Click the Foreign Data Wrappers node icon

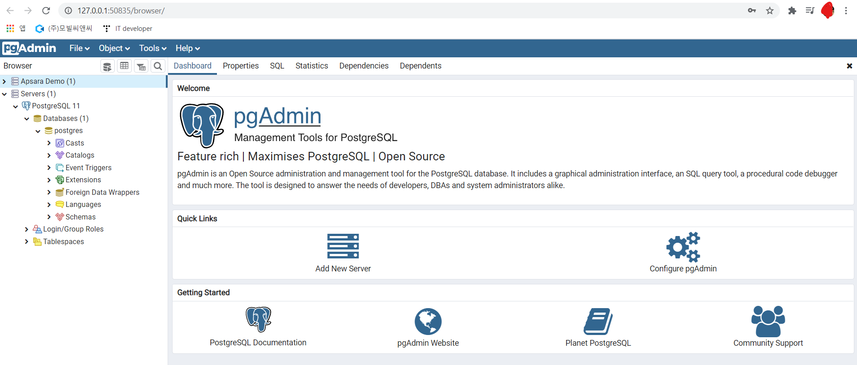click(60, 192)
